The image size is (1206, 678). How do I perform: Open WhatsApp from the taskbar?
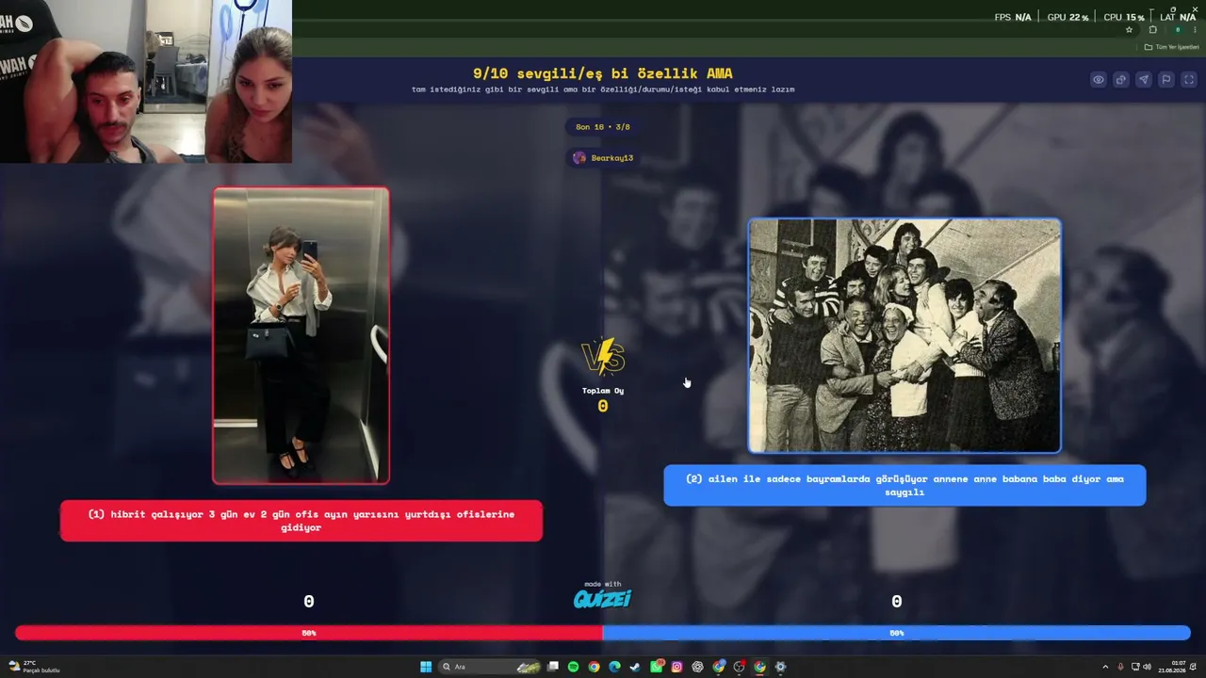[657, 667]
